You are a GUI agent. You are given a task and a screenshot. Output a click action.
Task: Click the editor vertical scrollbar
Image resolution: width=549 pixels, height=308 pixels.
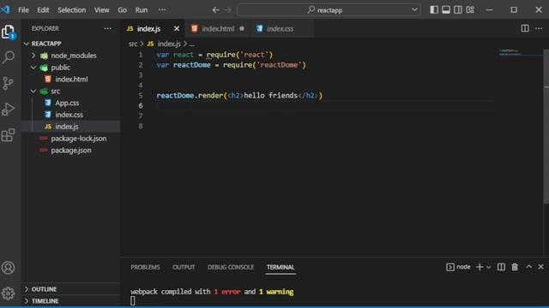(x=546, y=127)
